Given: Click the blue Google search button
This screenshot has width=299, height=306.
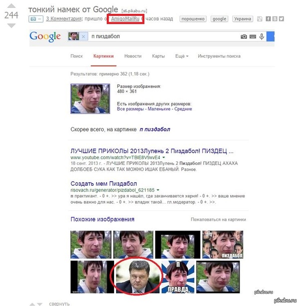Looking at the screenshot, I should [x=271, y=36].
